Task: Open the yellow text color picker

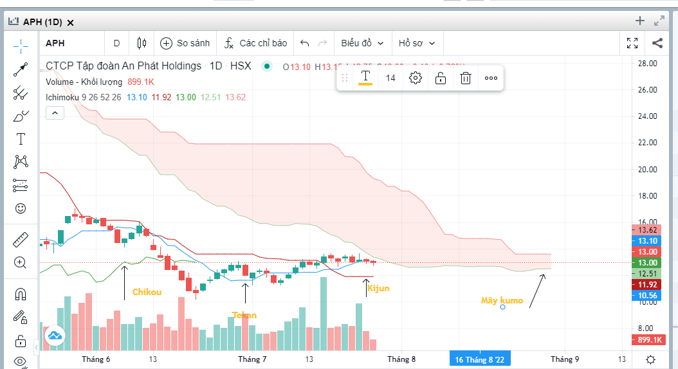Action: [365, 78]
